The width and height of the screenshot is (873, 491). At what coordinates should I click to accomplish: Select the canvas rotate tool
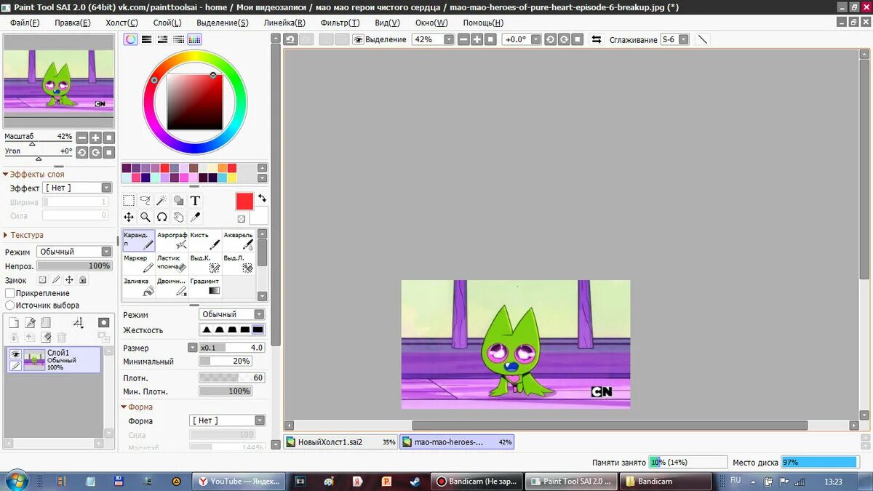[162, 217]
